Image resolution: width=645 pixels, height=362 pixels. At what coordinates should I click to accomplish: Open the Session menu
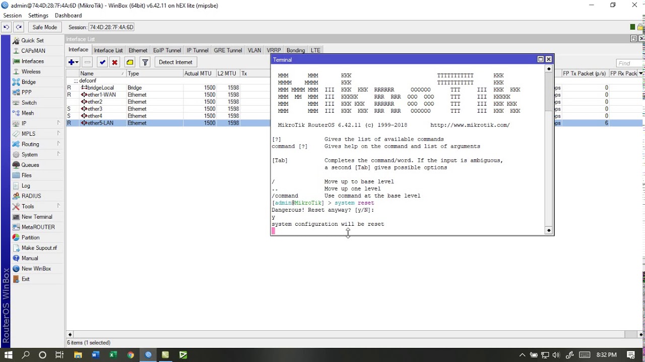click(12, 16)
